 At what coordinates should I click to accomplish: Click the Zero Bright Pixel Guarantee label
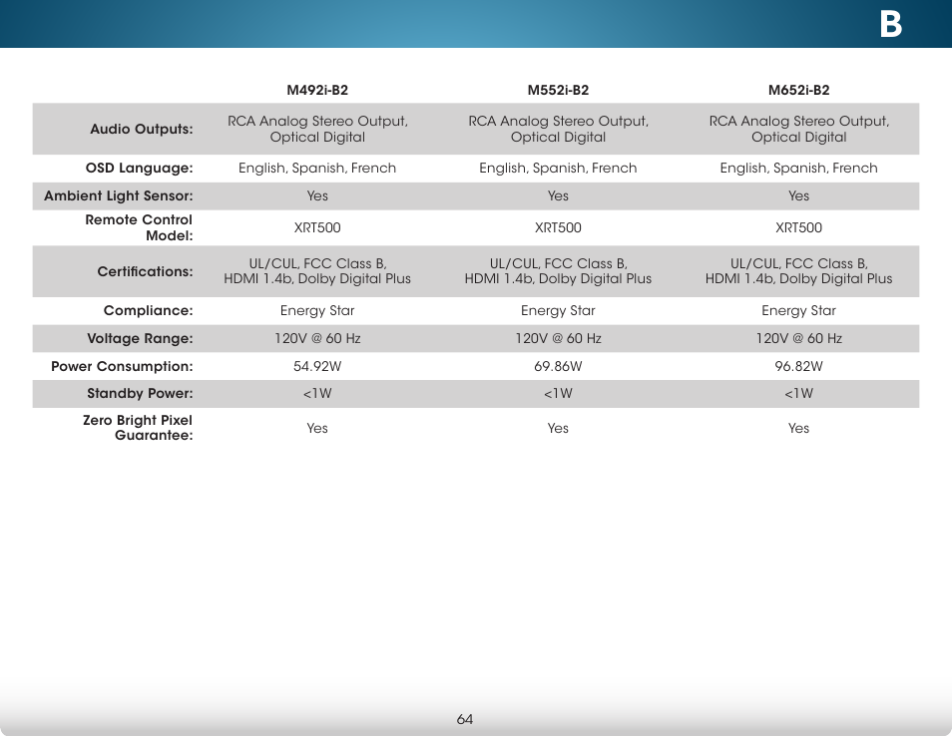click(x=138, y=428)
